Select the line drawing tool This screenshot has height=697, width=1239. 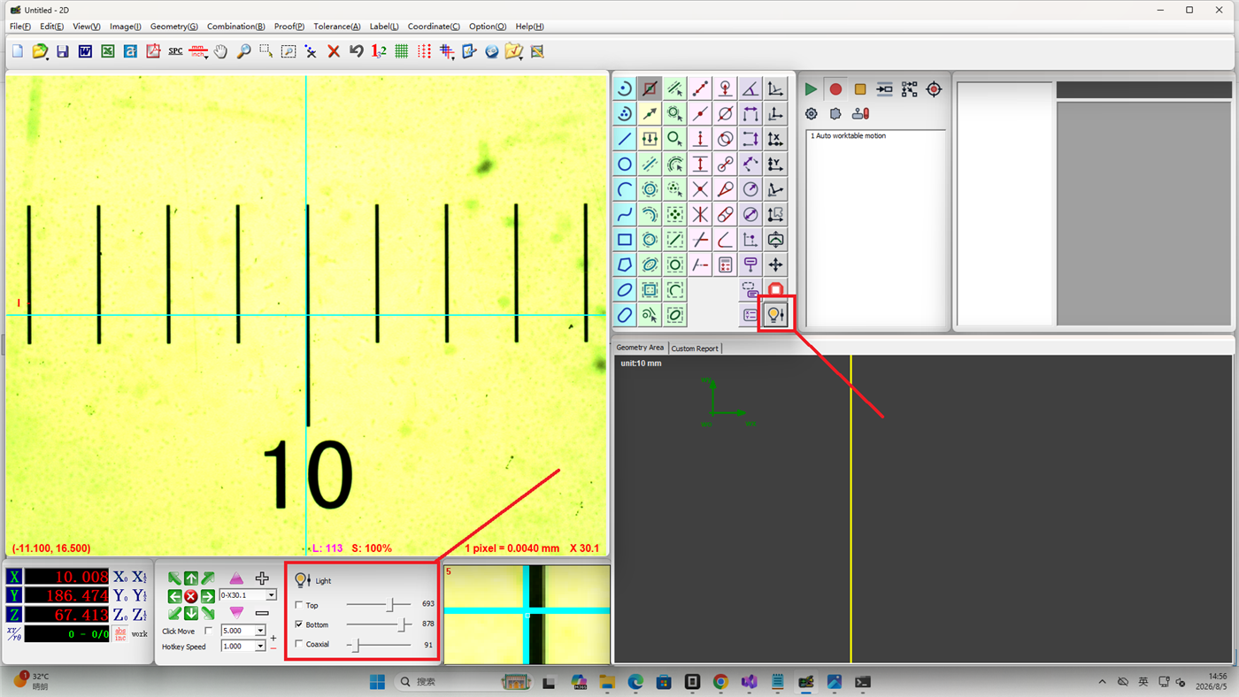pyautogui.click(x=625, y=139)
